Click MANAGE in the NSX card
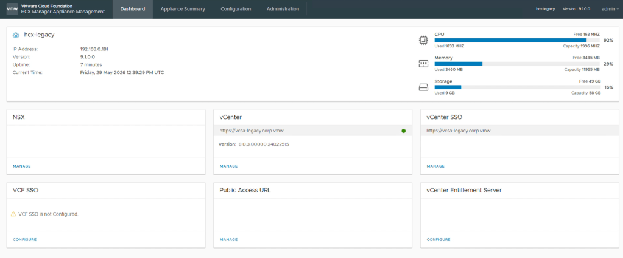623x258 pixels. 22,166
